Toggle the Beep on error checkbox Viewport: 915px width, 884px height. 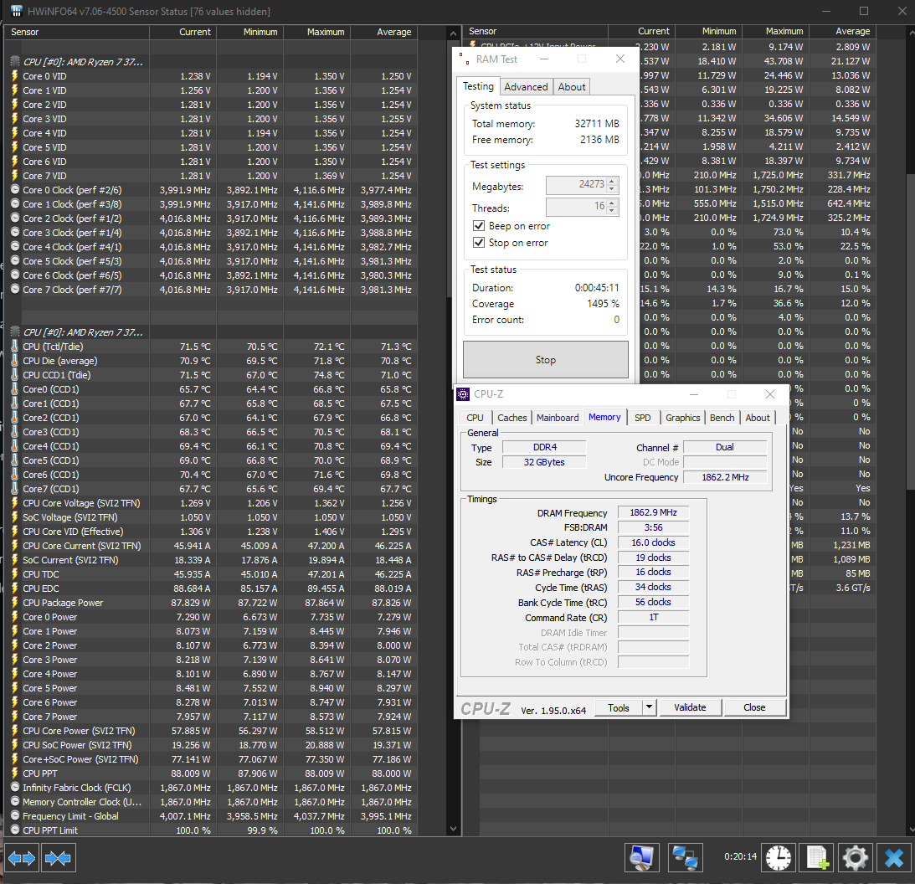tap(479, 226)
